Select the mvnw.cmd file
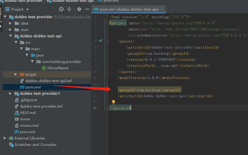 click(29, 126)
